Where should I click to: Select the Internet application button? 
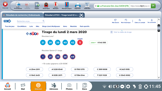click(38, 86)
